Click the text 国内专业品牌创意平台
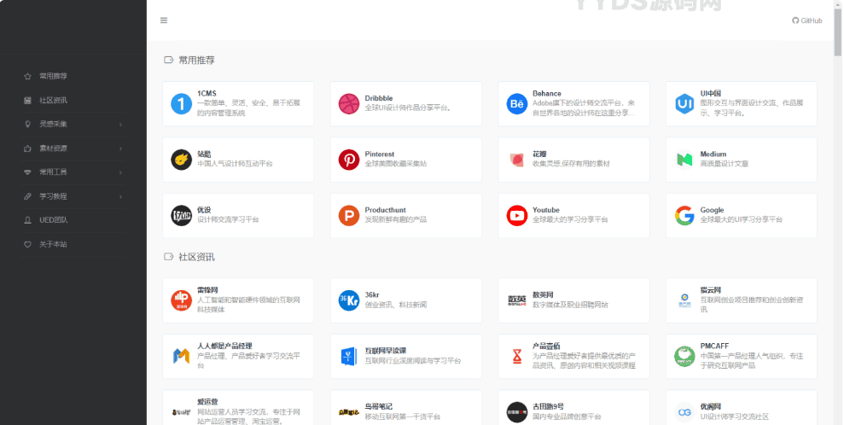Screen dimensions: 844x425 [567, 417]
